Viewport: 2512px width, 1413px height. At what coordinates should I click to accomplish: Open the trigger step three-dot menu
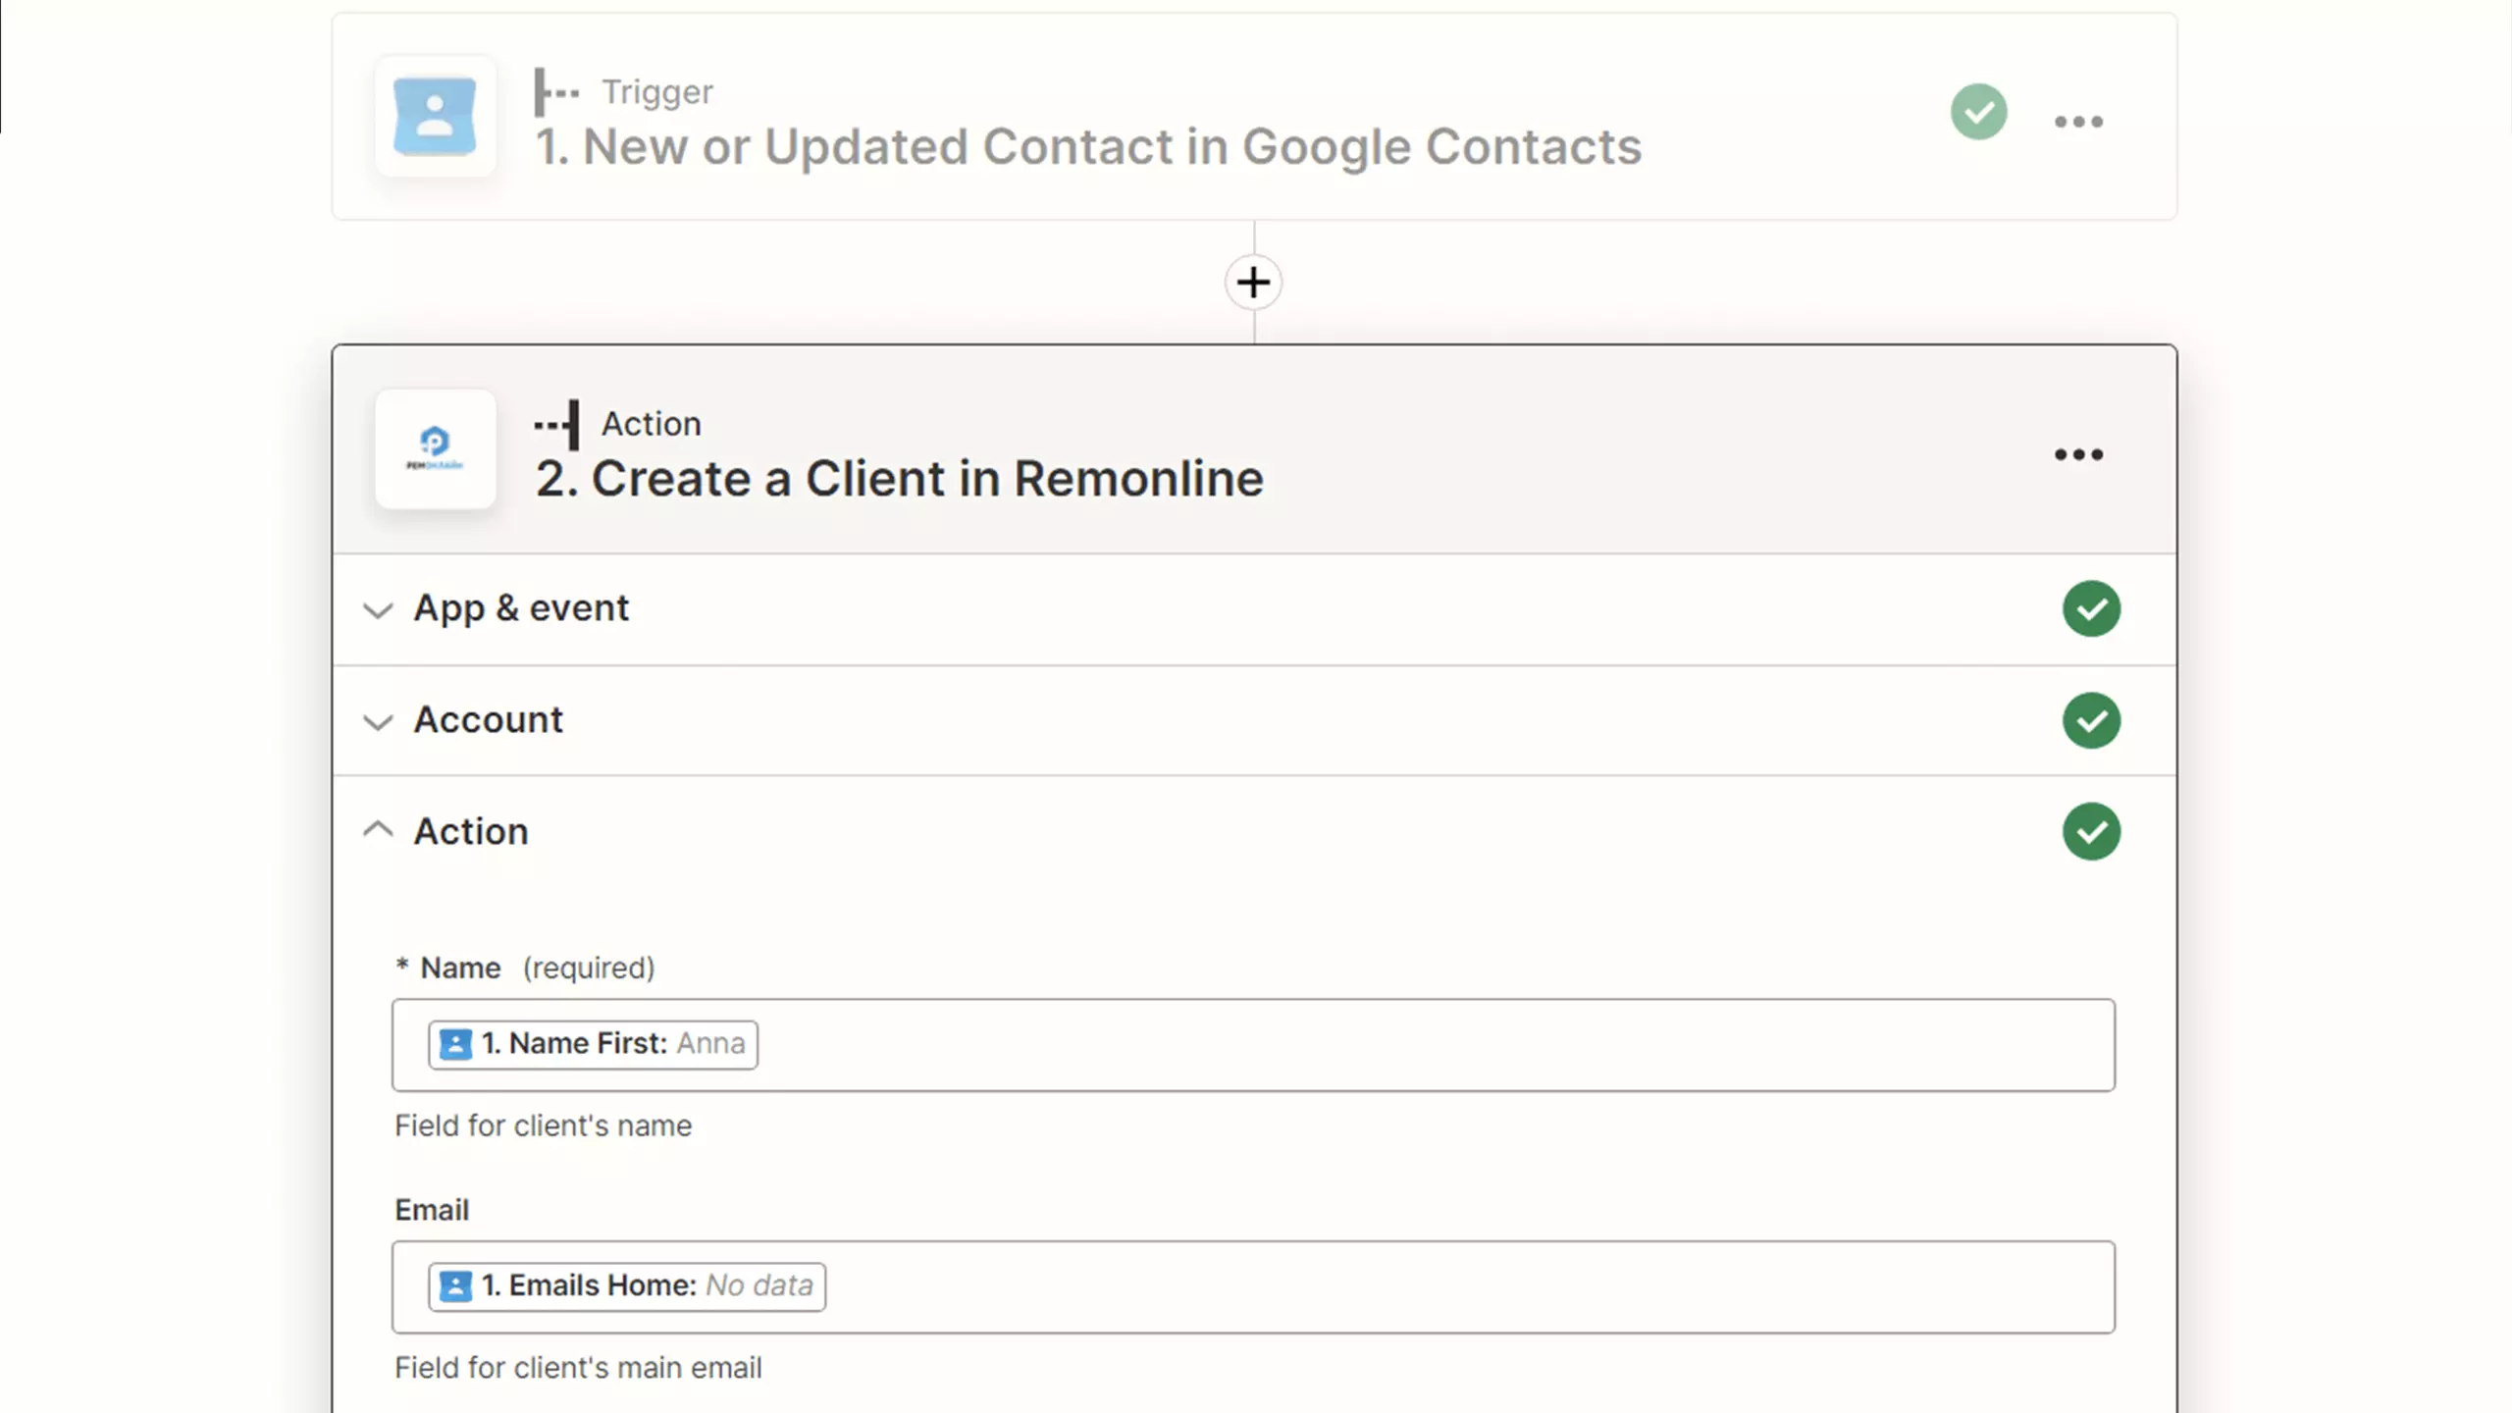pyautogui.click(x=2078, y=122)
